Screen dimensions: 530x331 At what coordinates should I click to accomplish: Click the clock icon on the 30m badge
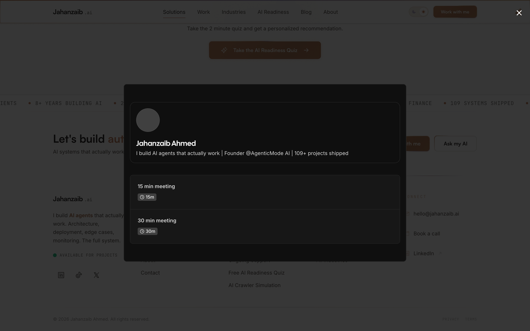142,230
